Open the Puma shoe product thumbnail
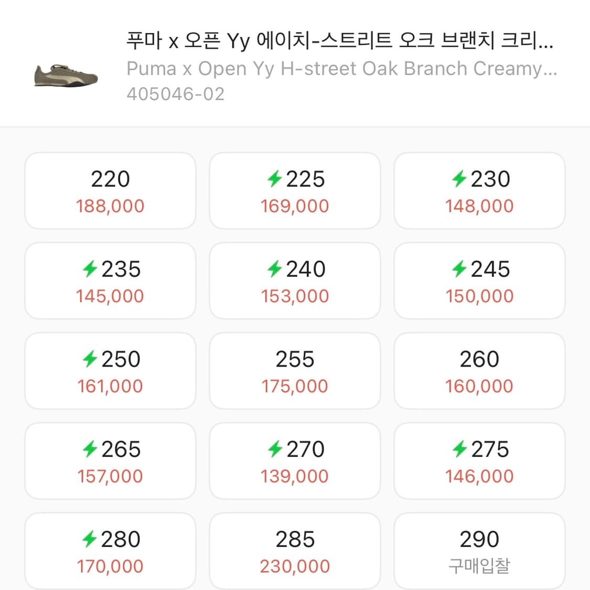The width and height of the screenshot is (590, 590). pyautogui.click(x=66, y=77)
